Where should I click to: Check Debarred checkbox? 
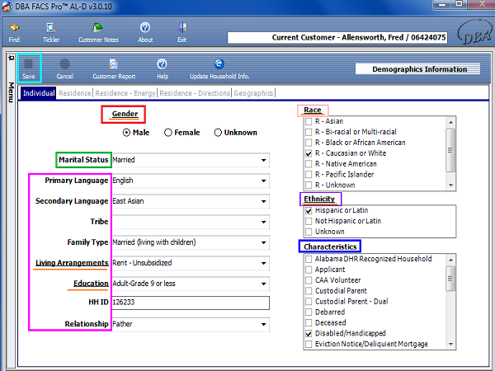tap(309, 312)
